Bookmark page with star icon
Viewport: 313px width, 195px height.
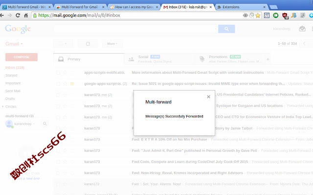point(258,15)
